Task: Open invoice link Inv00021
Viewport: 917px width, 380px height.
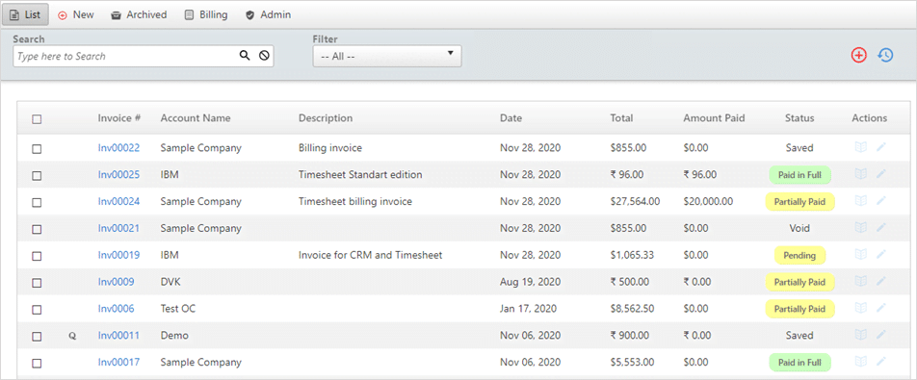Action: coord(118,228)
